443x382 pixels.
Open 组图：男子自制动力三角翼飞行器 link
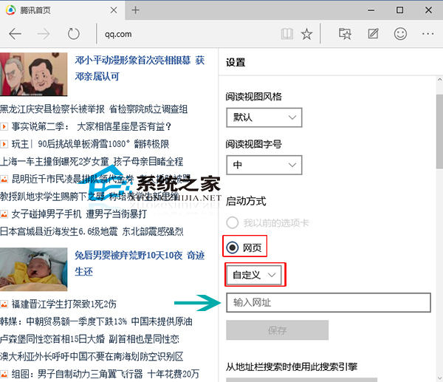point(105,374)
